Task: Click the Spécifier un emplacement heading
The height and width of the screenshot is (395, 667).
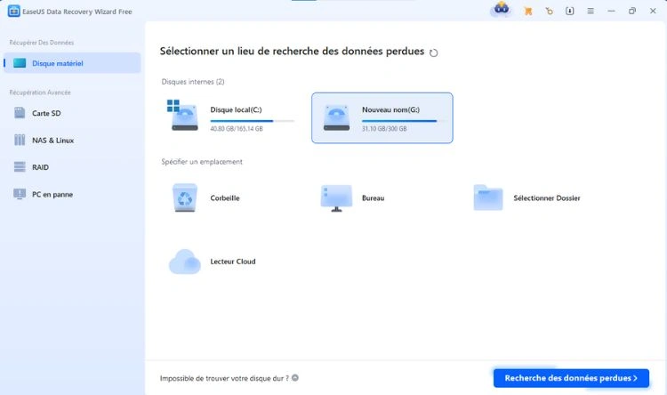Action: [202, 162]
